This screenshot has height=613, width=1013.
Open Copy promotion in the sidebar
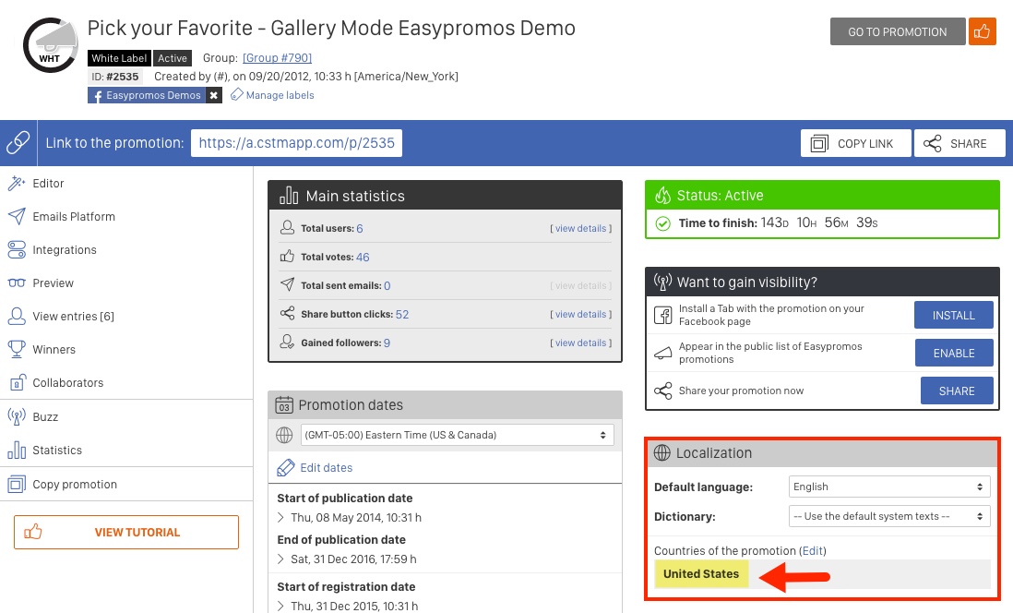coord(75,485)
